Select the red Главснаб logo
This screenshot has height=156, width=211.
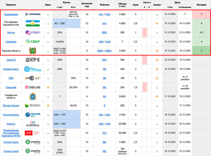pyautogui.click(x=33, y=88)
